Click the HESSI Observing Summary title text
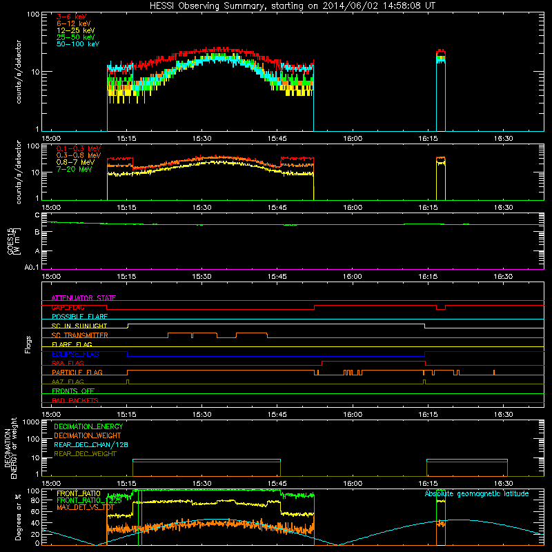 point(293,6)
